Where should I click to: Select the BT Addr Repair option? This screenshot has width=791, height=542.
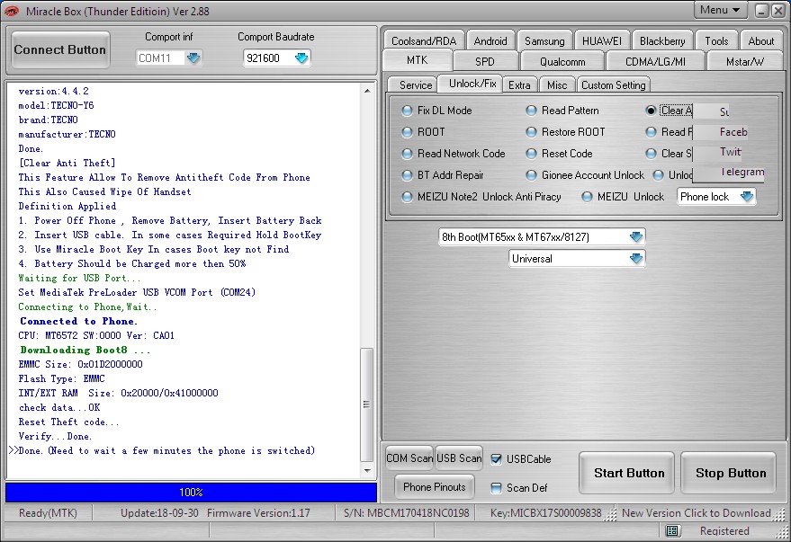click(407, 175)
